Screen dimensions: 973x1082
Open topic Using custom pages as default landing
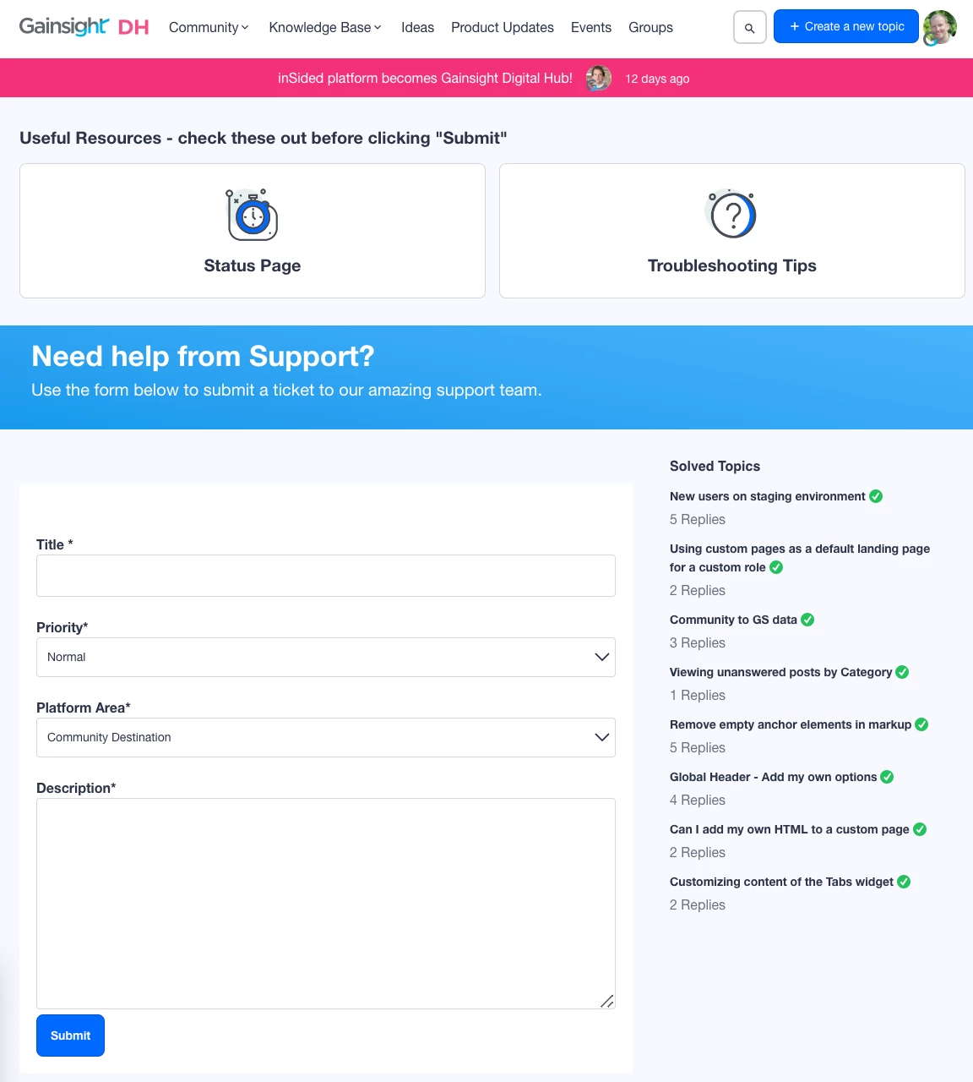800,558
